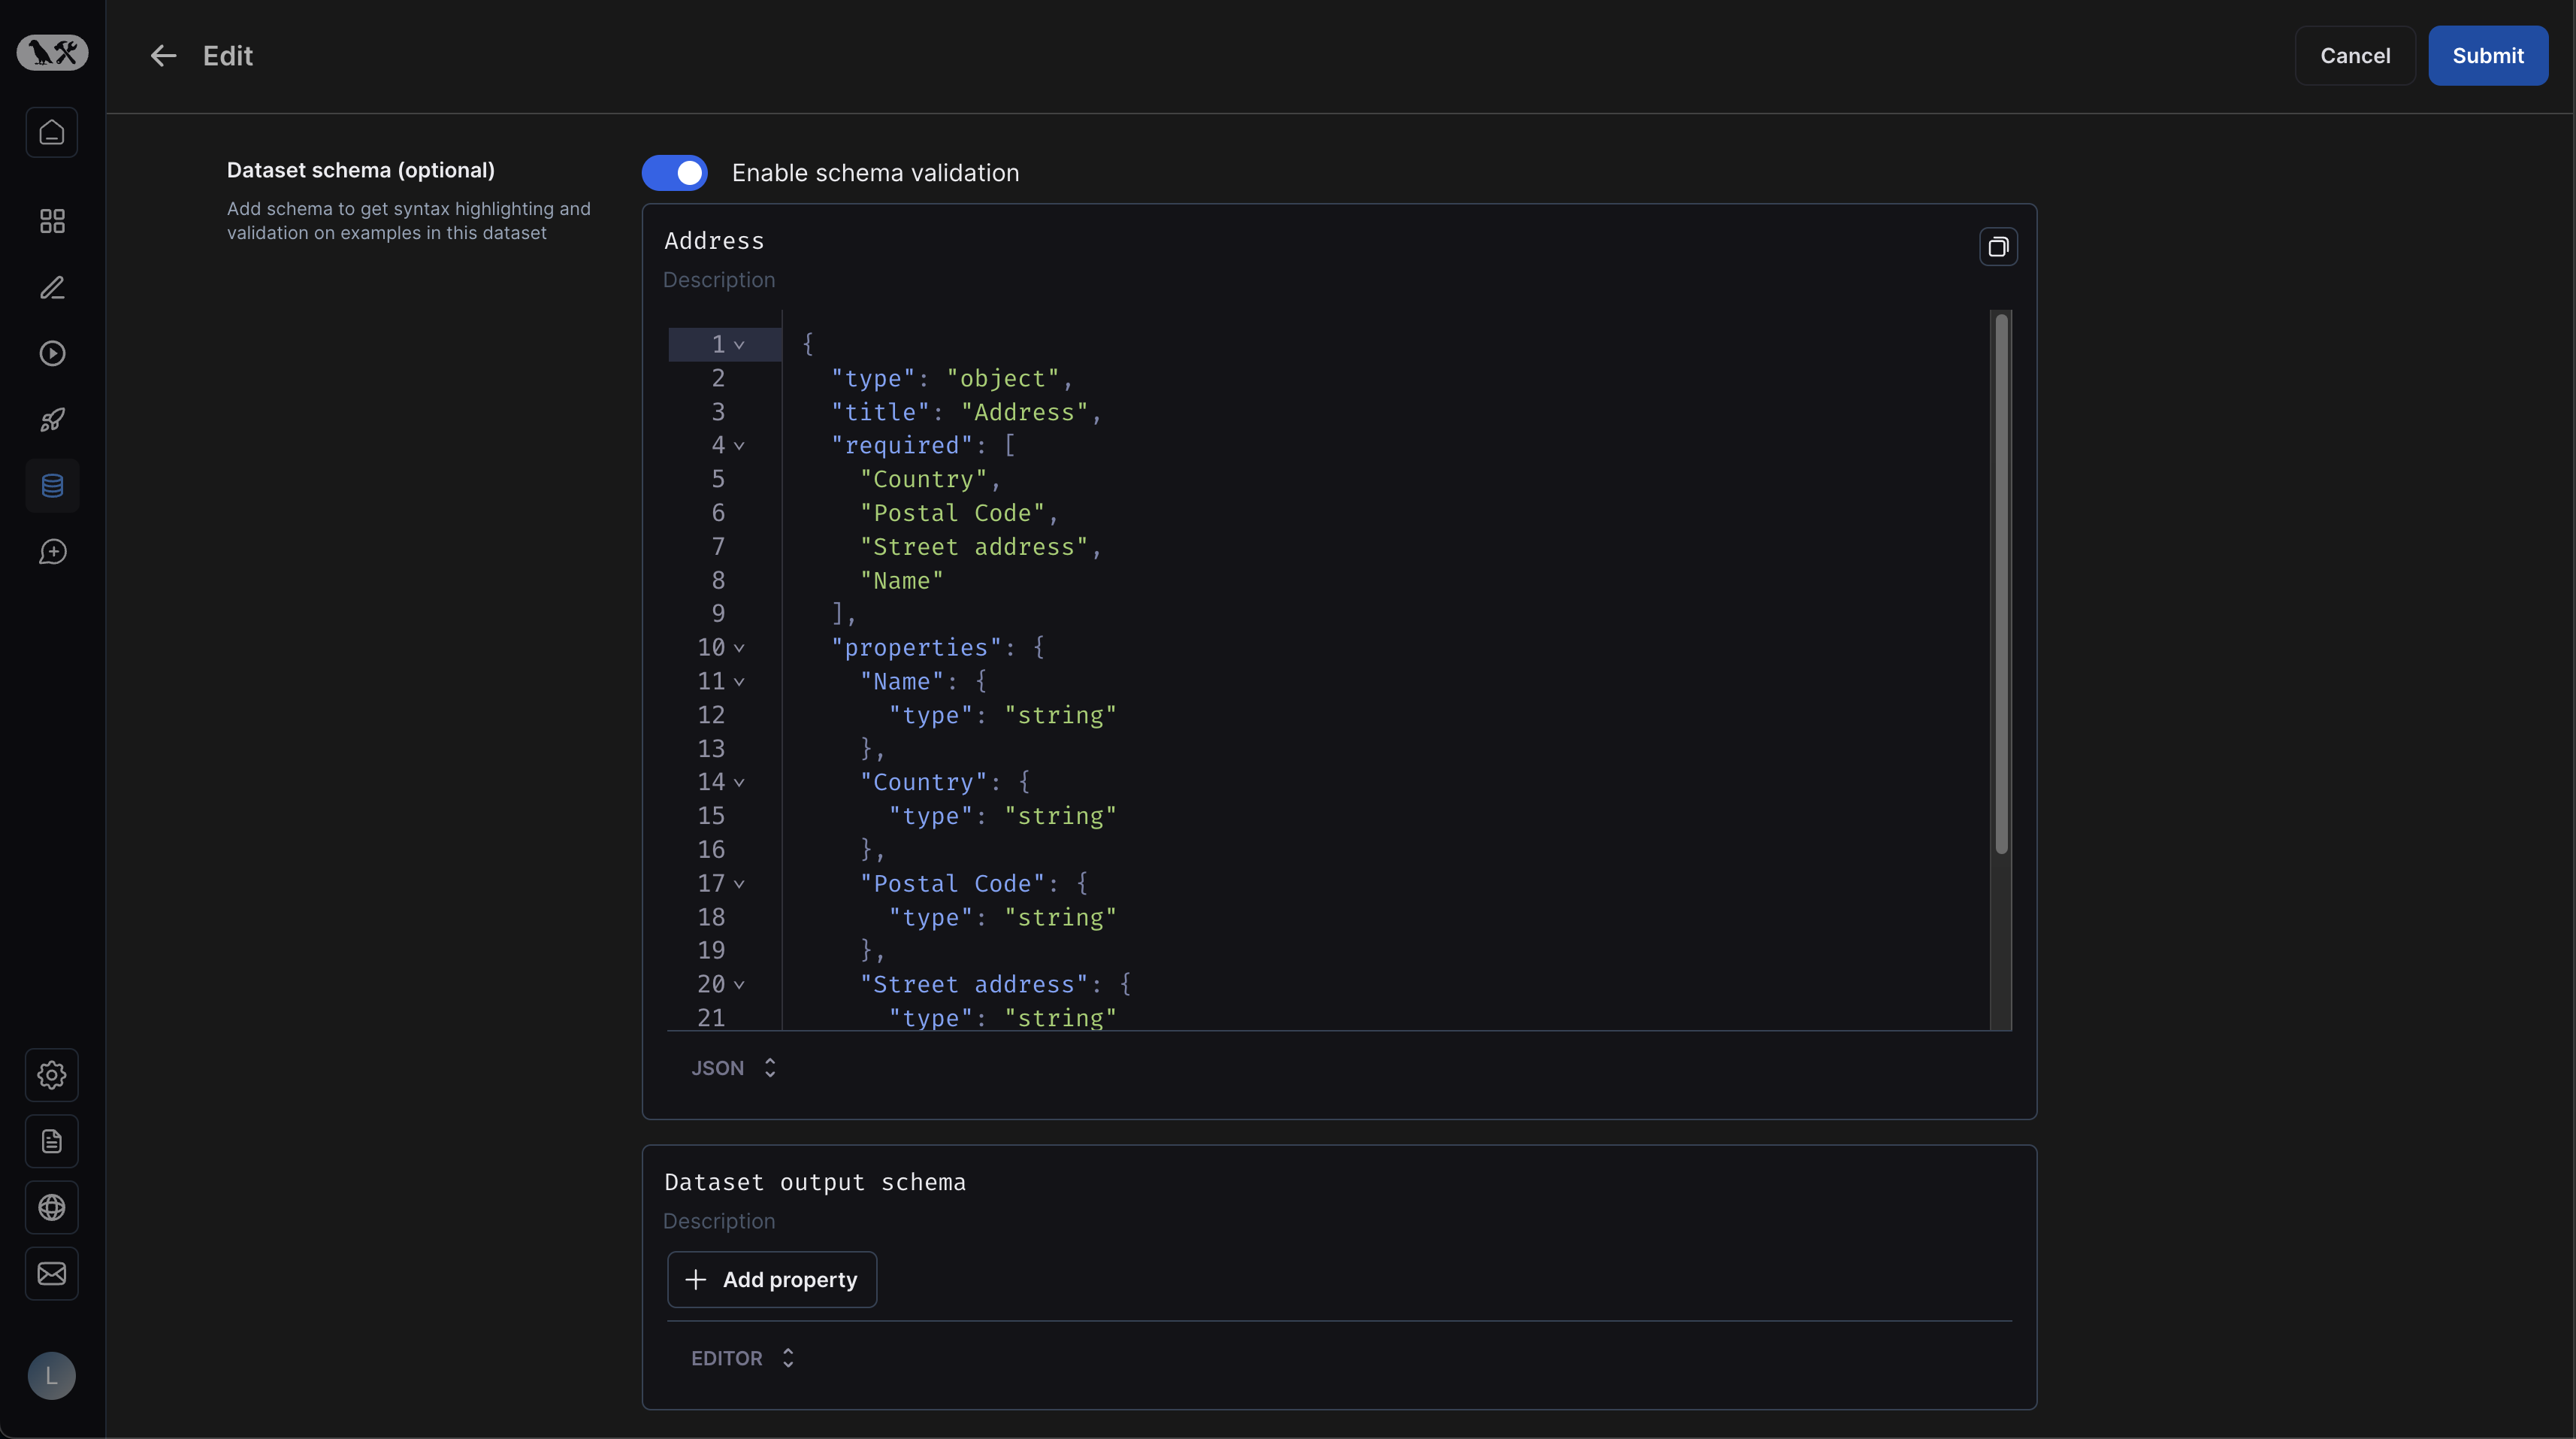2576x1439 pixels.
Task: Click the "Country", entry on line 5
Action: point(930,480)
